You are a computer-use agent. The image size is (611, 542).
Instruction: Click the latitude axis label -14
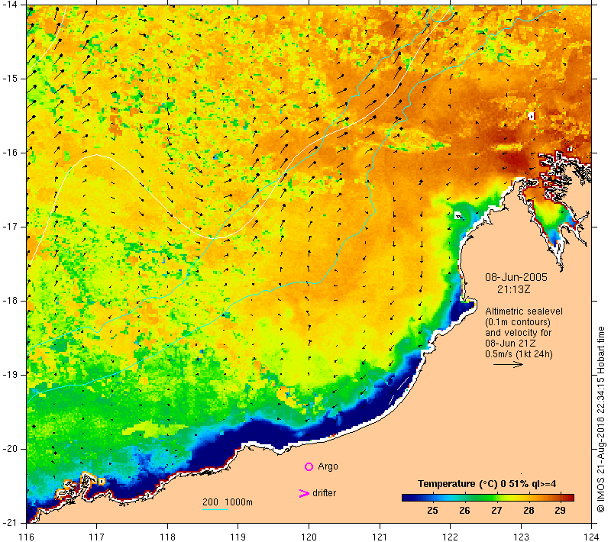pyautogui.click(x=10, y=5)
